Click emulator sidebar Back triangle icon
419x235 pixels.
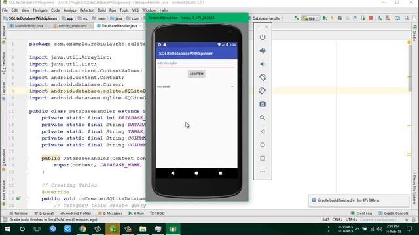(263, 131)
